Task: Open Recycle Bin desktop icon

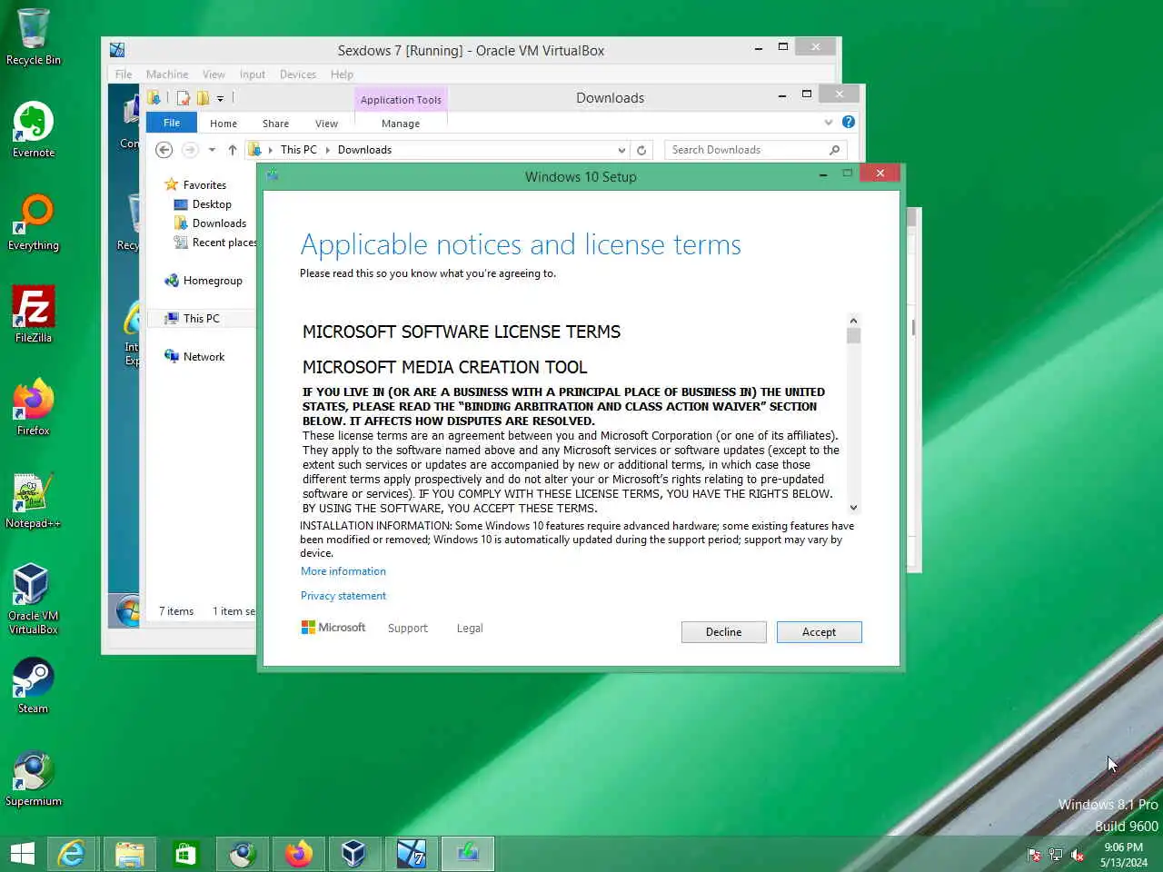Action: coord(34,36)
